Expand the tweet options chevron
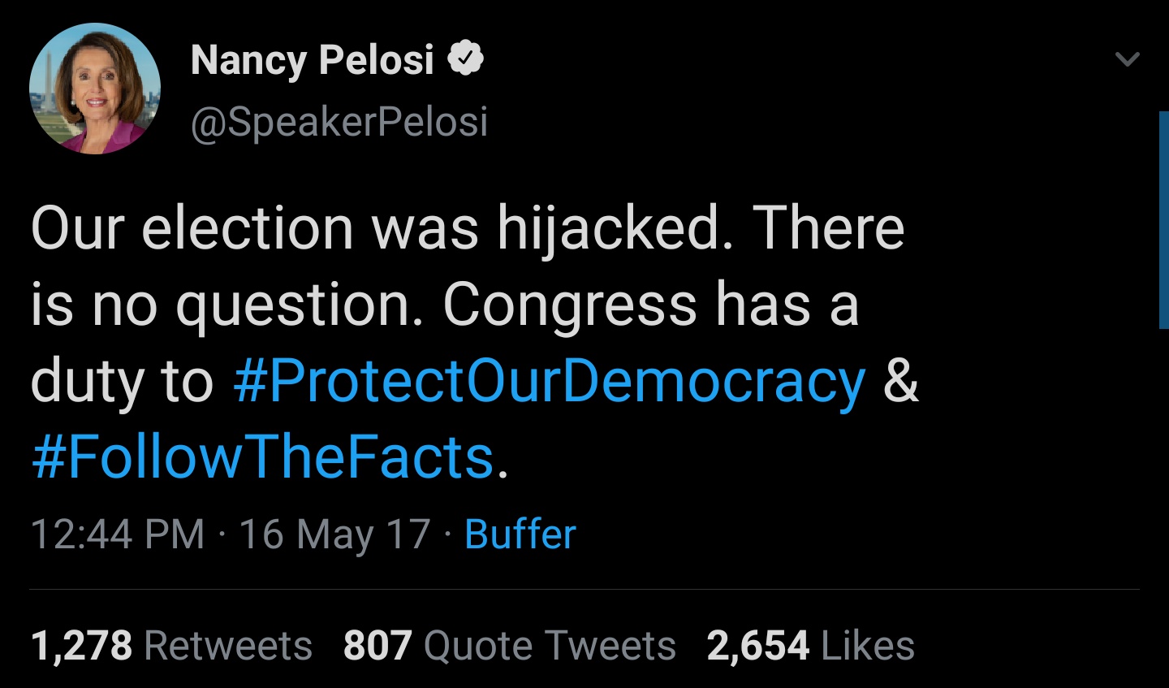 [1128, 59]
